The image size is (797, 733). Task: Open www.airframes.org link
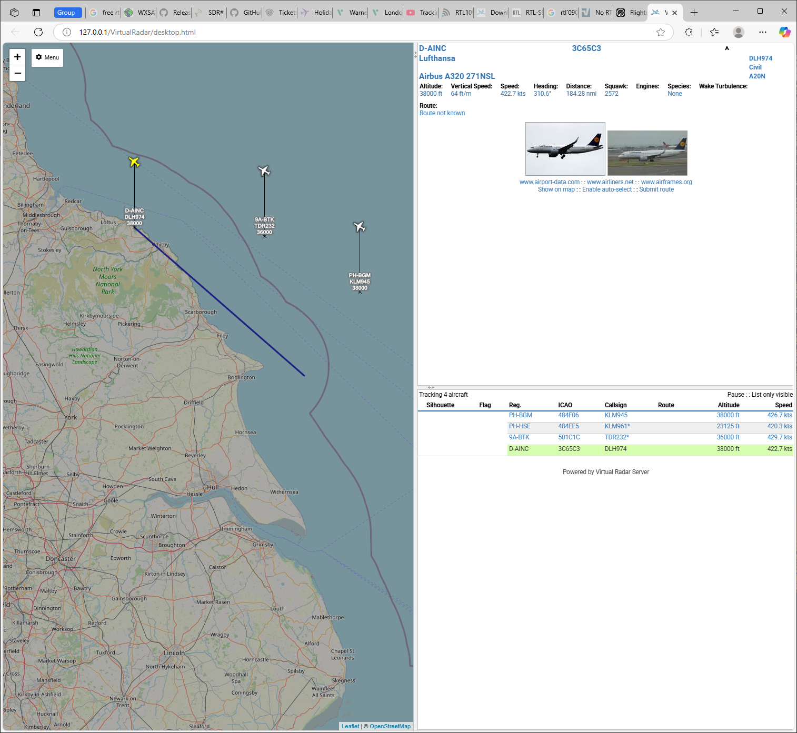coord(666,182)
